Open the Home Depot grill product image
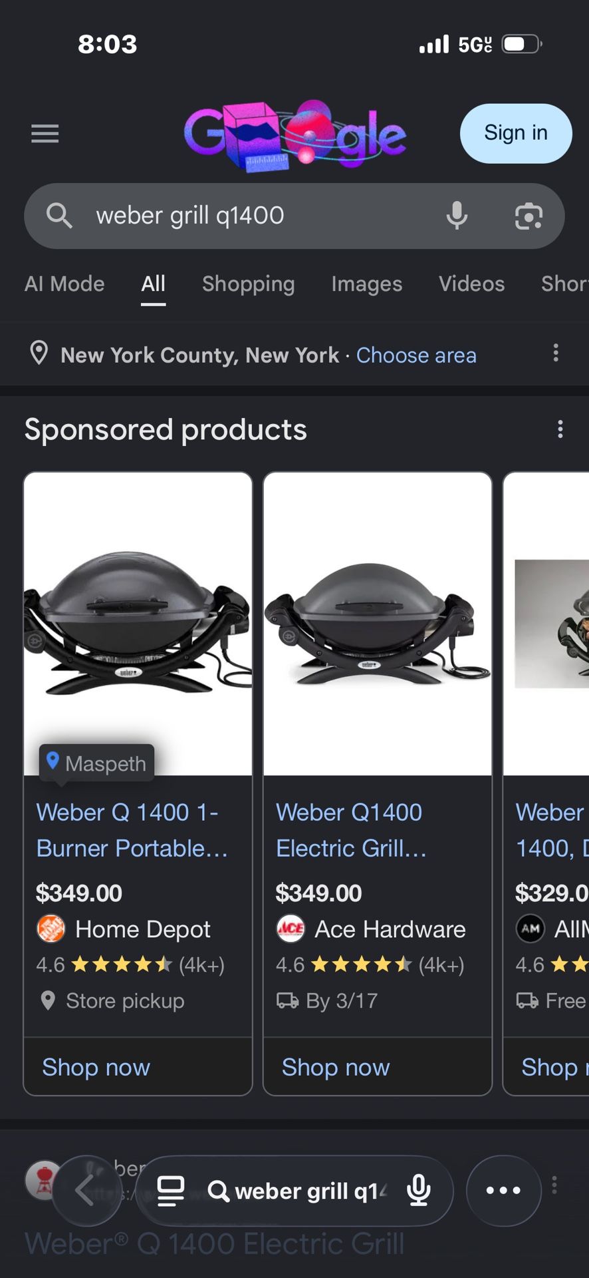Viewport: 589px width, 1278px height. coord(138,623)
